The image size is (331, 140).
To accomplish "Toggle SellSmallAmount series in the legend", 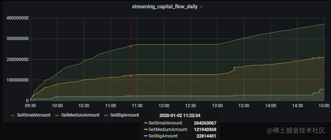I will [x=33, y=115].
